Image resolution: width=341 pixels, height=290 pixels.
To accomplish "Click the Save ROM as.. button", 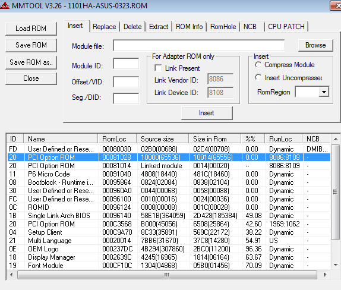I will click(31, 62).
